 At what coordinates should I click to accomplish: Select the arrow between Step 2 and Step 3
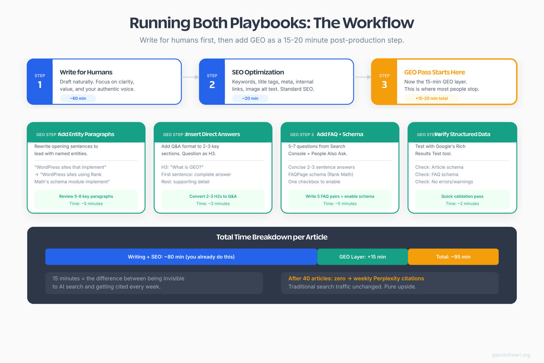362,77
